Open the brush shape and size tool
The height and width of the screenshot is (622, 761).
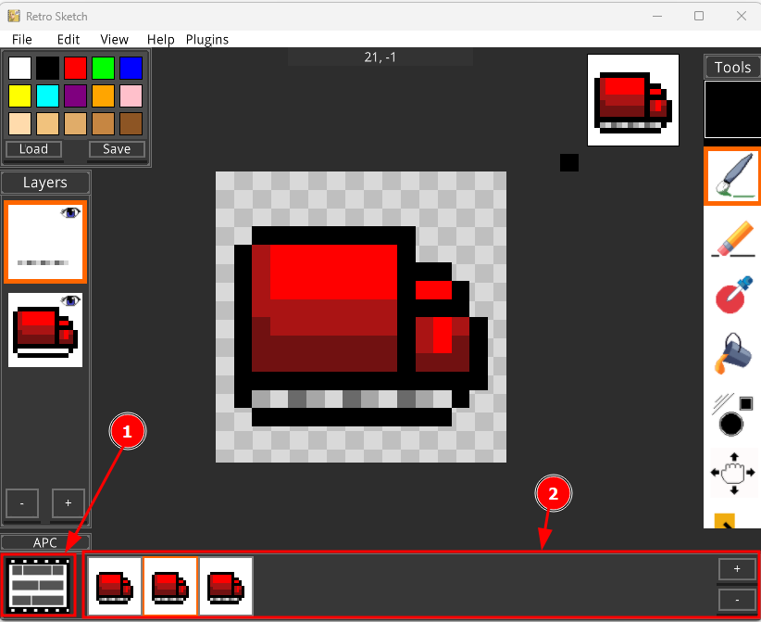[x=732, y=414]
